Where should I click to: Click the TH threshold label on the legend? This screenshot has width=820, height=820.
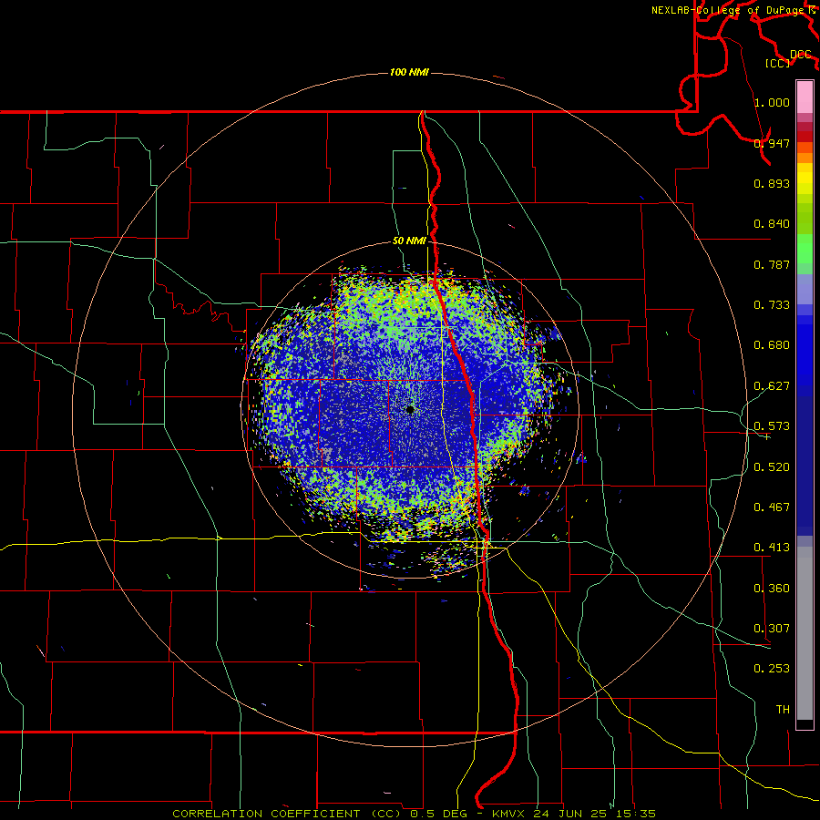783,710
